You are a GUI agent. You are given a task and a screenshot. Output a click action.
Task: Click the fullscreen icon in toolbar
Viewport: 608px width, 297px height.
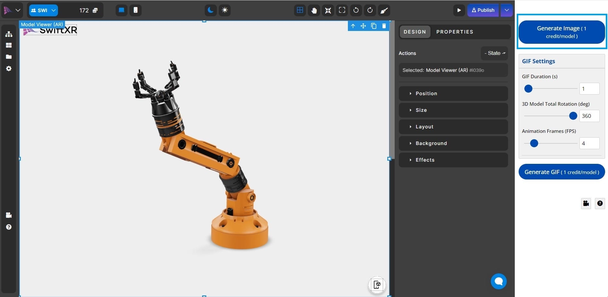[342, 10]
